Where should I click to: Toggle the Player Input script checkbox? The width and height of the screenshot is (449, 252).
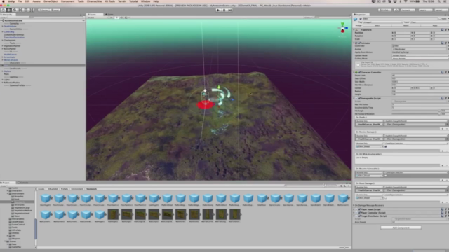pos(359,209)
